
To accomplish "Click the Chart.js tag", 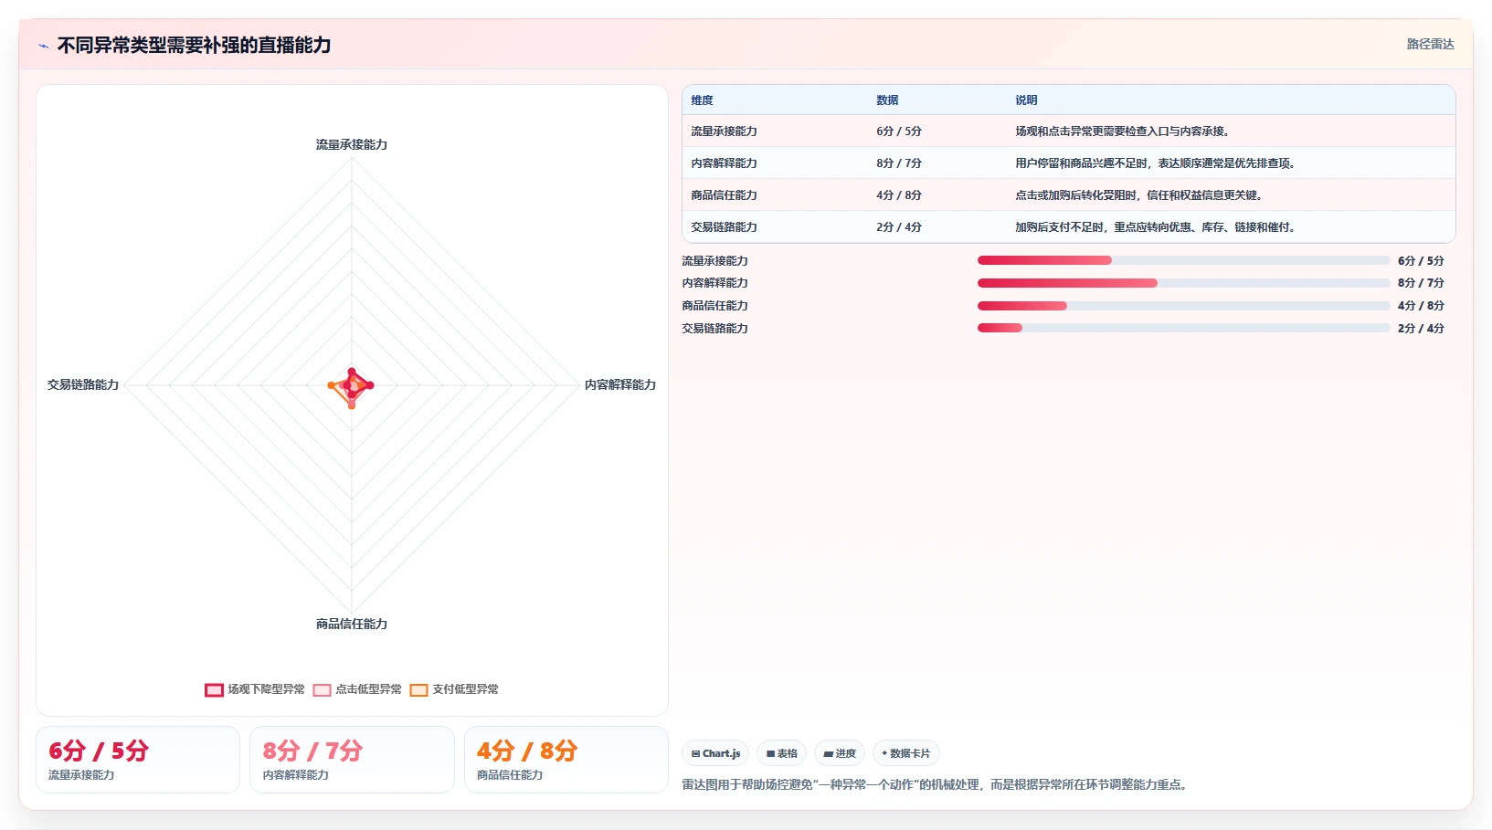I will click(715, 753).
